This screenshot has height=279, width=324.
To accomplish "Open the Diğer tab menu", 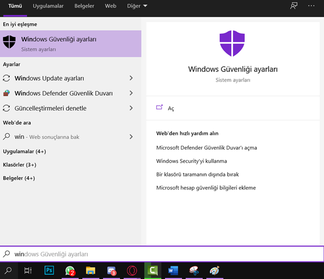I will pos(137,6).
